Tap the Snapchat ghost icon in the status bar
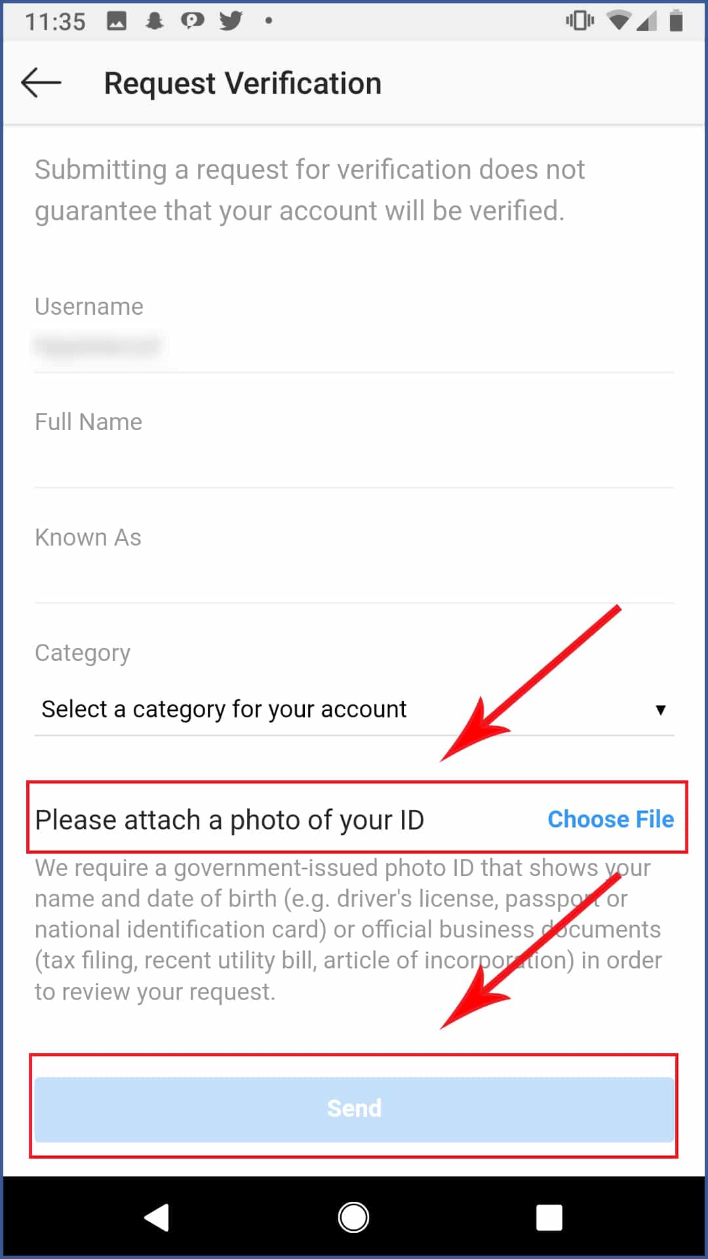708x1259 pixels. coord(154,22)
